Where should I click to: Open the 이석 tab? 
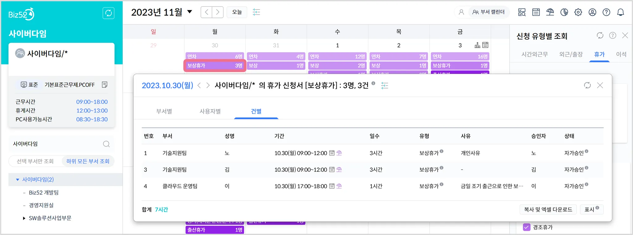tap(621, 55)
